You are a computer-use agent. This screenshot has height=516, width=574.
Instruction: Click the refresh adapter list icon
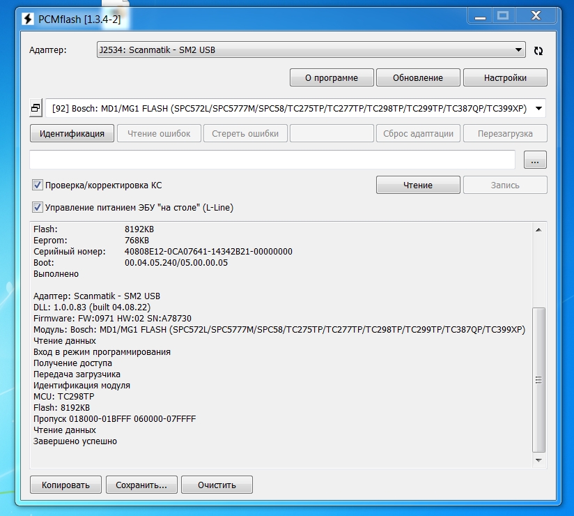point(538,50)
